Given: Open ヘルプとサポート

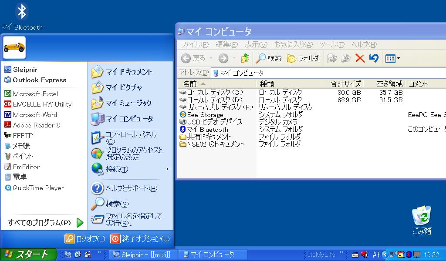Looking at the screenshot, I should (124, 188).
